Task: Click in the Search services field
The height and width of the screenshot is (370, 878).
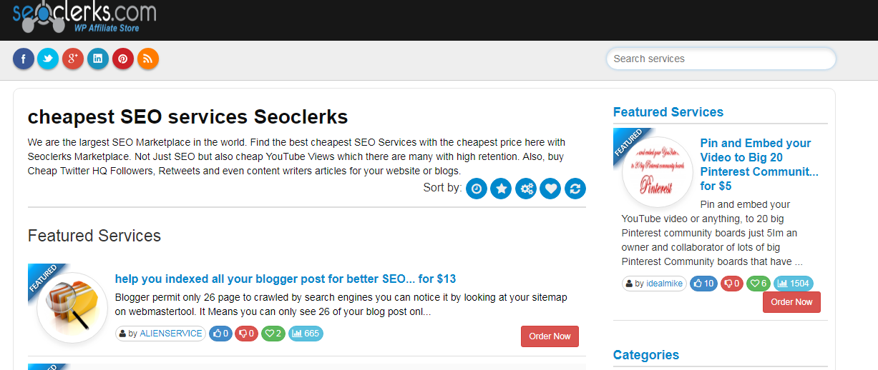Action: [721, 59]
